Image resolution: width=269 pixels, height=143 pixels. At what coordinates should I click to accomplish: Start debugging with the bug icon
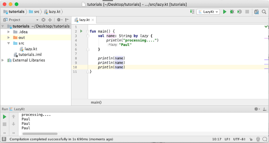[232, 12]
